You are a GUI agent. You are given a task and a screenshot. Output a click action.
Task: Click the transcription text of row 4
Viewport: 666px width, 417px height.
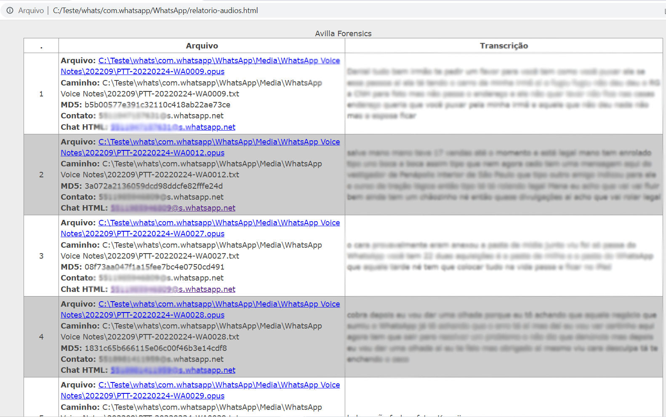[x=503, y=337]
